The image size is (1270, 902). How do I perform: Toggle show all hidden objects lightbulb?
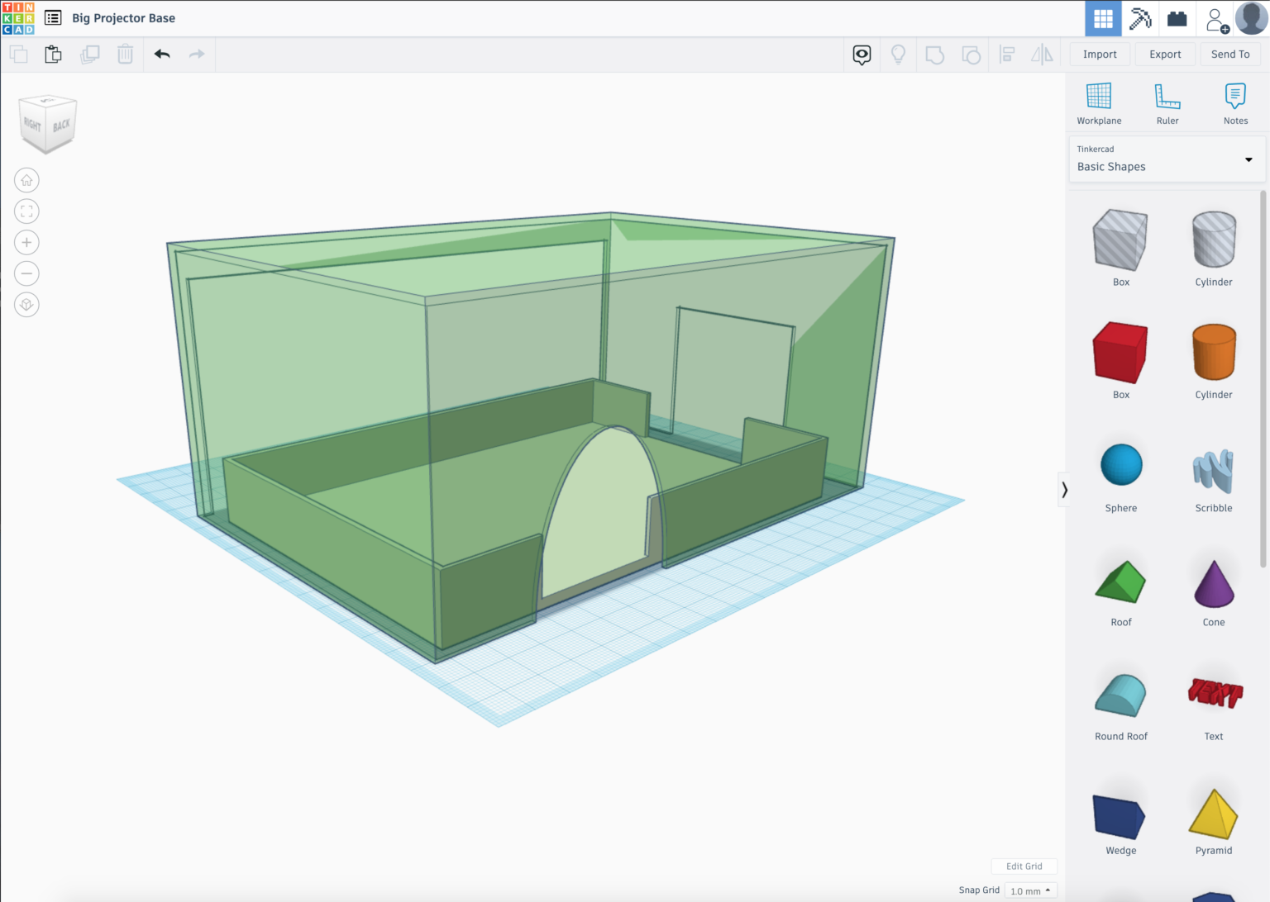point(898,55)
